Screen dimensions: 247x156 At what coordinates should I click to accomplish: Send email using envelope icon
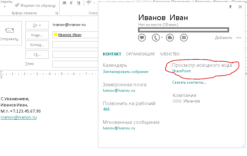click(x=184, y=38)
